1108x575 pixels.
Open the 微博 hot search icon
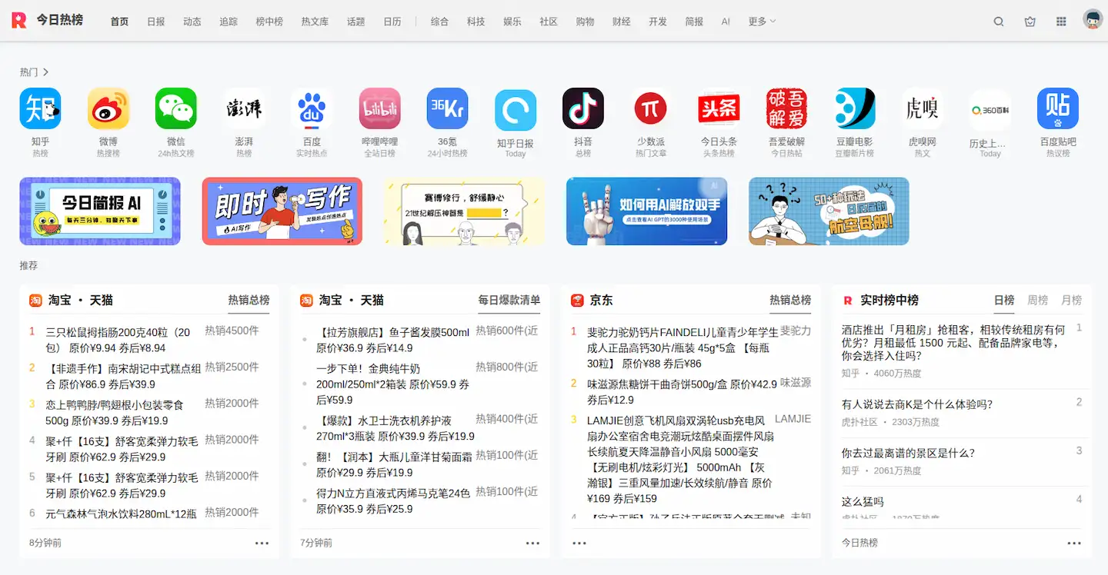pos(108,108)
